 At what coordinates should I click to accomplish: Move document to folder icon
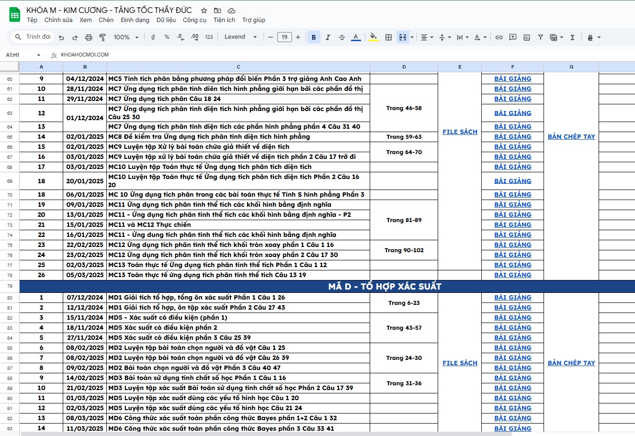[x=217, y=11]
